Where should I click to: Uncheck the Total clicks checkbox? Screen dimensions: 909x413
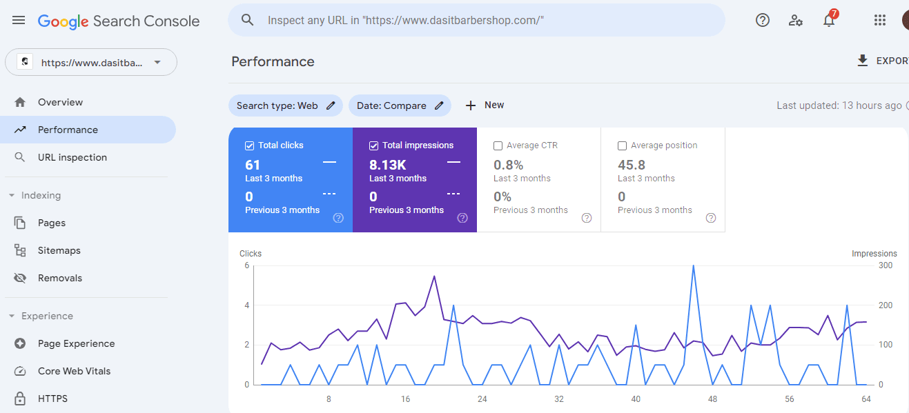(249, 145)
